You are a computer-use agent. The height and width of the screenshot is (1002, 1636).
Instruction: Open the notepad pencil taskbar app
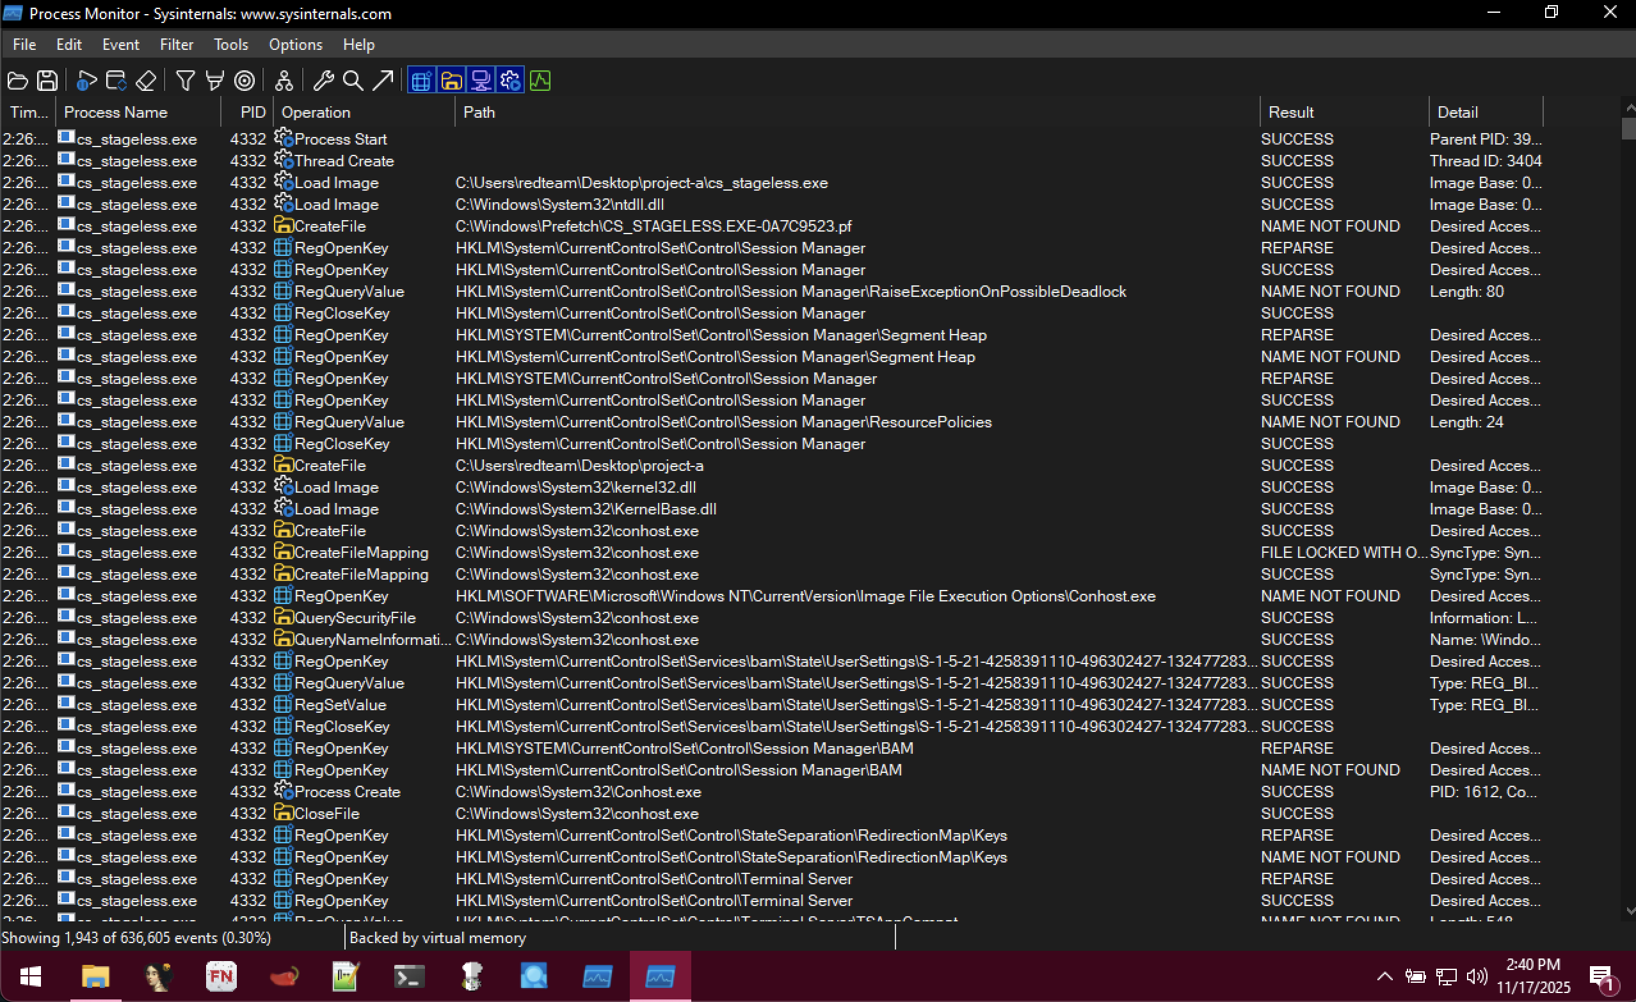346,976
